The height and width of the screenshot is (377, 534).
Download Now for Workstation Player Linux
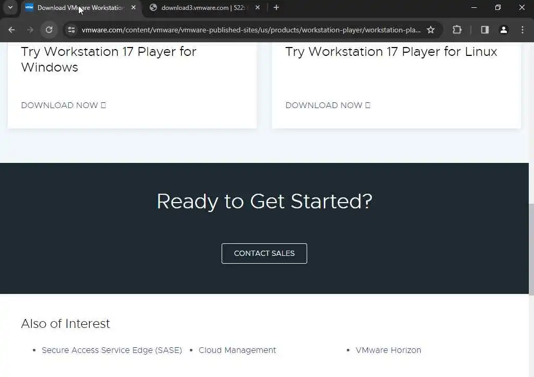[x=327, y=105]
